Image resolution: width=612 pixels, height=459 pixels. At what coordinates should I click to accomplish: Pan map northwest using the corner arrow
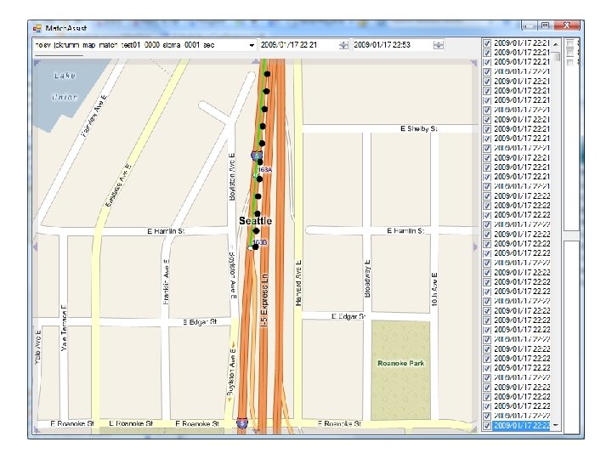(x=37, y=63)
